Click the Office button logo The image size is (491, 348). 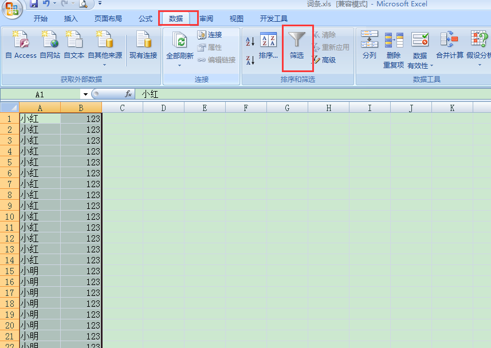tap(13, 9)
